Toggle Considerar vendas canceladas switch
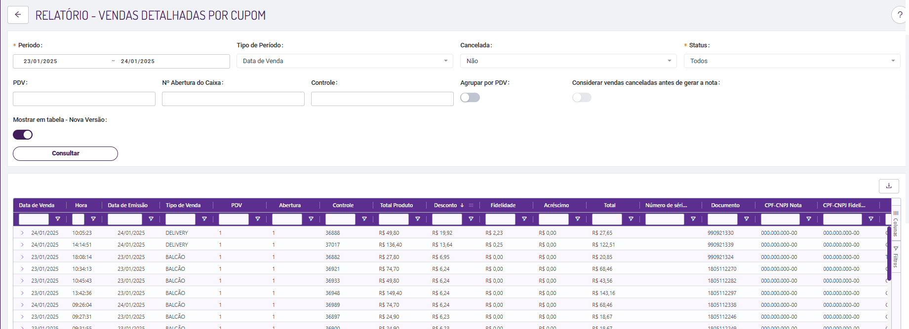Screen dimensions: 909x329 pyautogui.click(x=582, y=98)
